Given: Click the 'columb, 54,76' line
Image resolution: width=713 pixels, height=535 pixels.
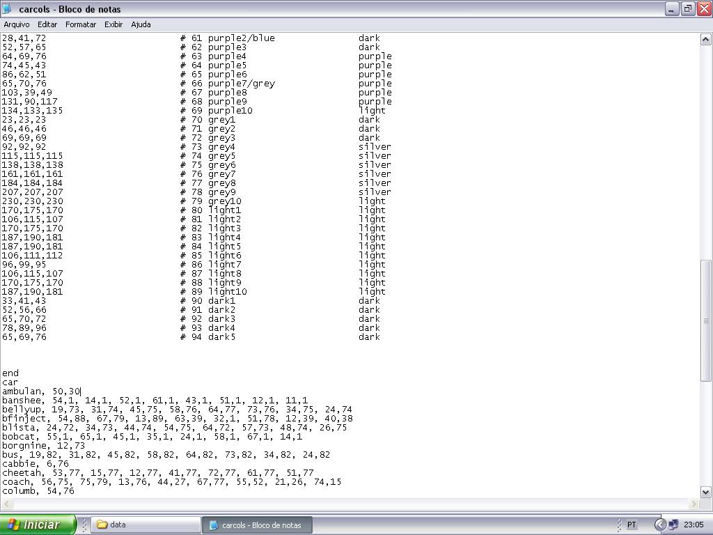Looking at the screenshot, I should [x=38, y=491].
